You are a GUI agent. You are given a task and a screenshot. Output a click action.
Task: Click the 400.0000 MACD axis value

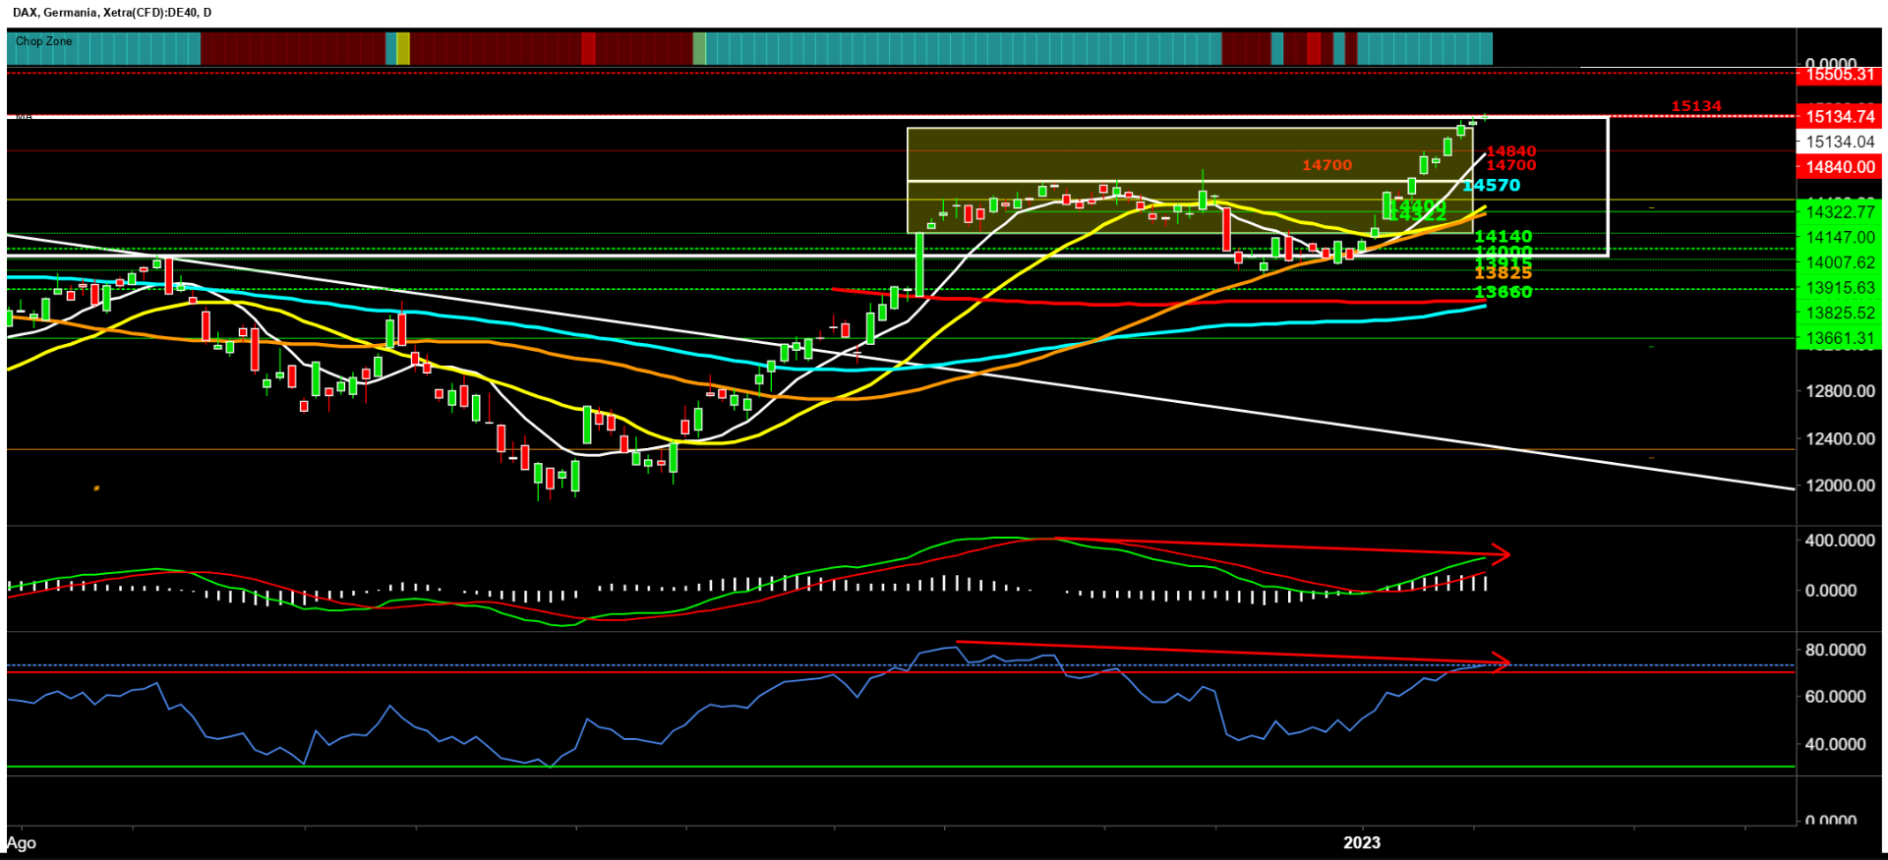1840,542
